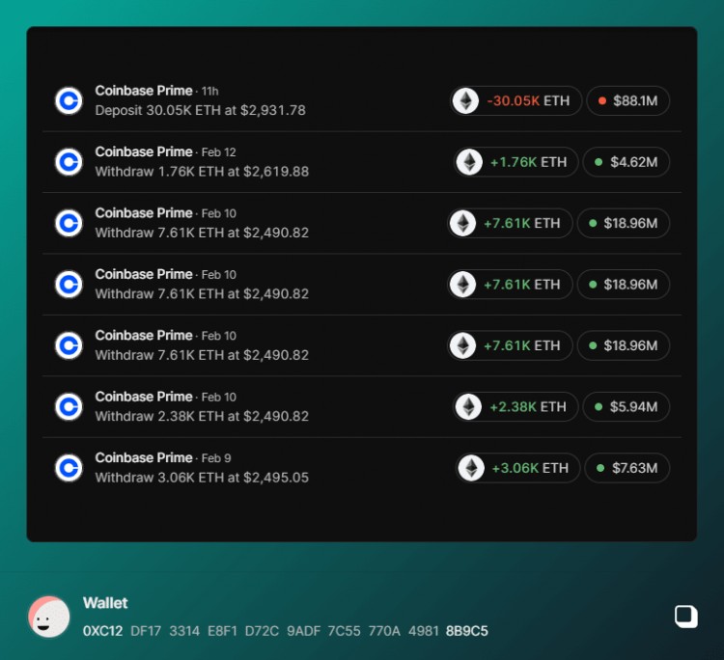Click the Ethereum icon in the +2.38K ETH pill
The image size is (724, 660).
(x=469, y=406)
